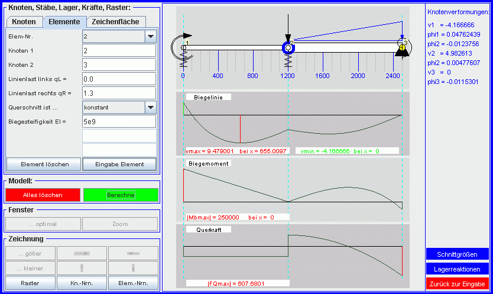Click Eingabe Element button
This screenshot has width=493, height=294.
coord(121,164)
